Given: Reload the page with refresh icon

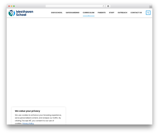Looking at the screenshot, I should (103, 6).
